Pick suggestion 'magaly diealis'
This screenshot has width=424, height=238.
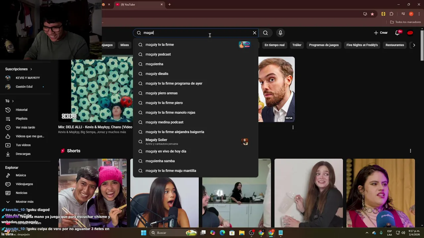[x=195, y=74]
